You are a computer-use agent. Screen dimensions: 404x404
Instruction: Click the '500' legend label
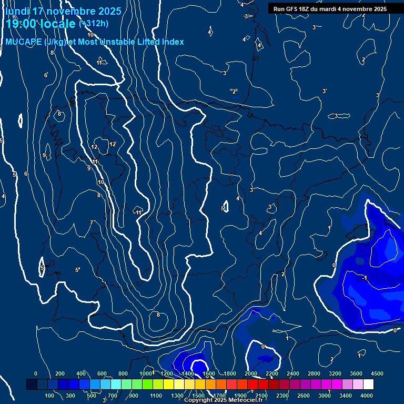coord(92,396)
